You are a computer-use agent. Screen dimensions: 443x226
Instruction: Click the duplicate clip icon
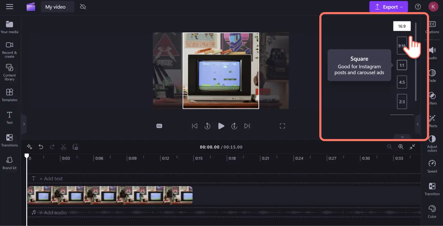point(75,147)
